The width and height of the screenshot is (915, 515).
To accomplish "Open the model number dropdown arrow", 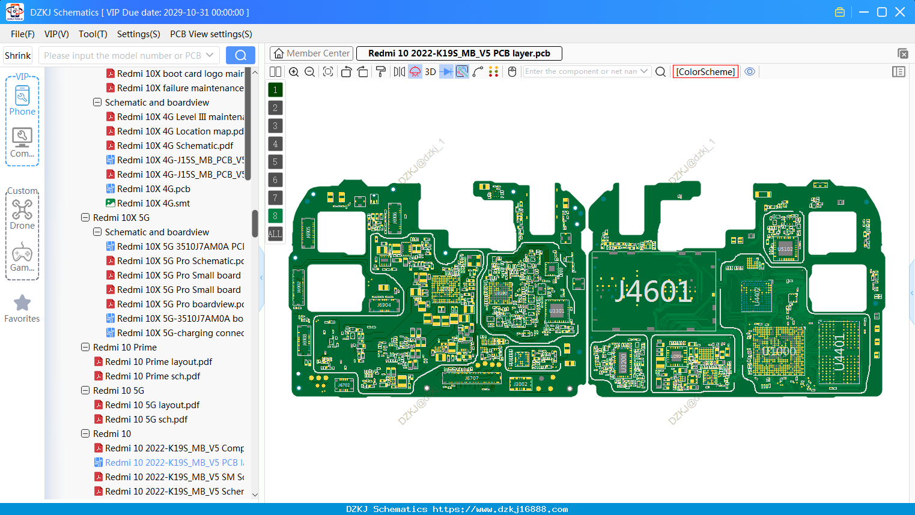I will point(210,55).
